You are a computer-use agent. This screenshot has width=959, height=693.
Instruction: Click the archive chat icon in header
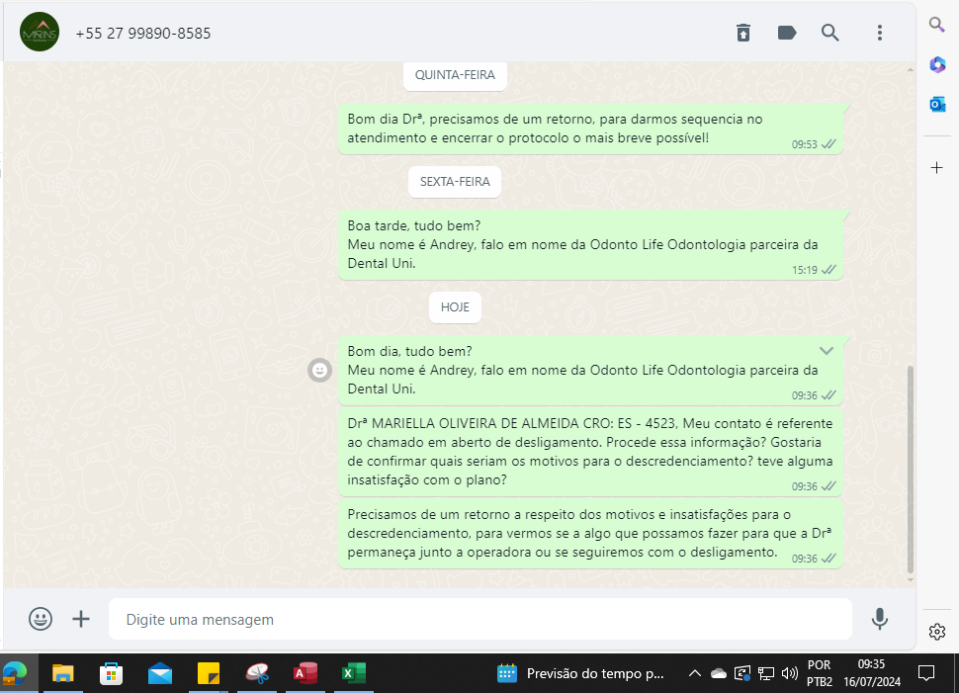point(743,33)
